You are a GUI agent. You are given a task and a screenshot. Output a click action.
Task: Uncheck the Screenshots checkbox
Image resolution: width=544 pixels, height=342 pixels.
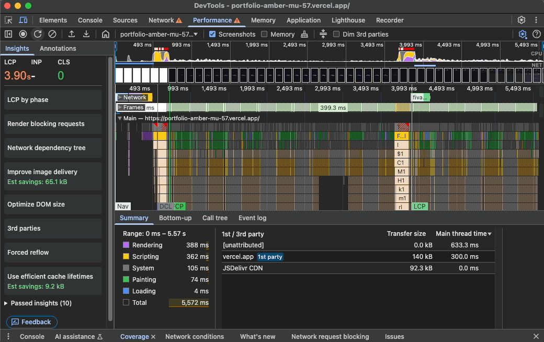[212, 35]
